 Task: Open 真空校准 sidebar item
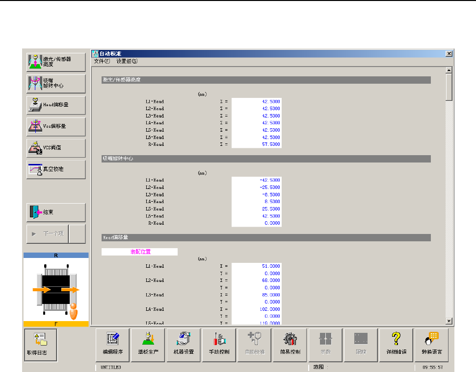coord(56,170)
